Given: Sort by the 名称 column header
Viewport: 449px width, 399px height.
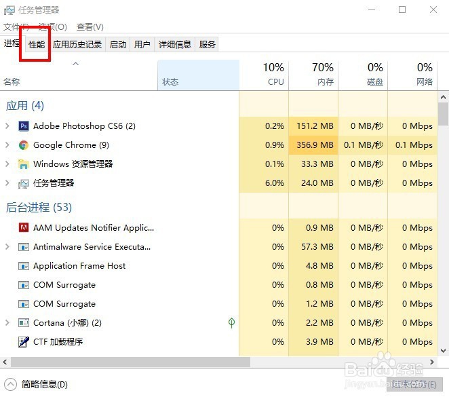Looking at the screenshot, I should click(79, 75).
